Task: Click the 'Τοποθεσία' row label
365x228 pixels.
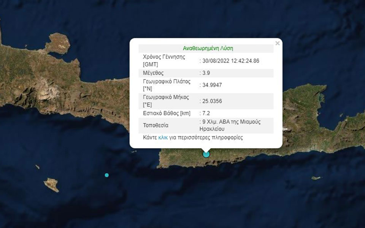Action: 156,125
